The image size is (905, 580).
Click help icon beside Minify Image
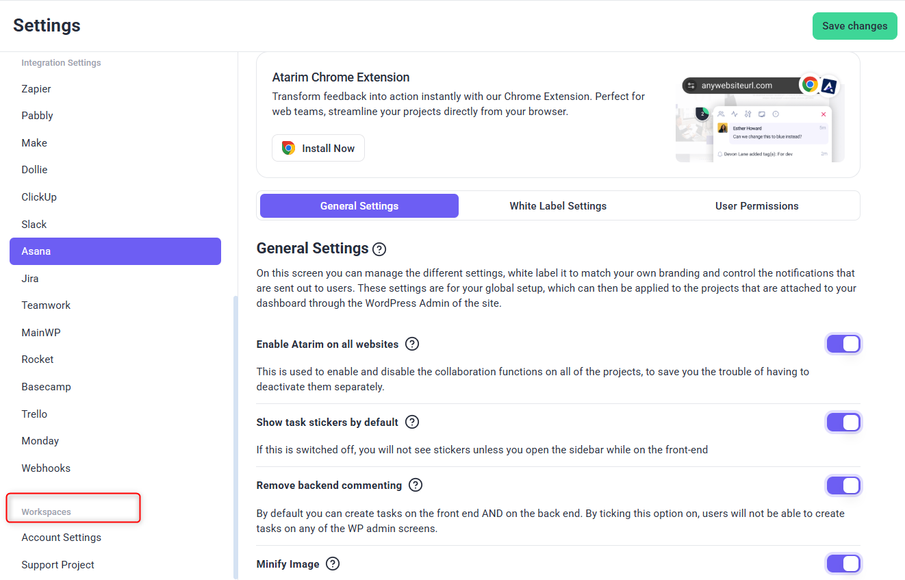point(333,564)
